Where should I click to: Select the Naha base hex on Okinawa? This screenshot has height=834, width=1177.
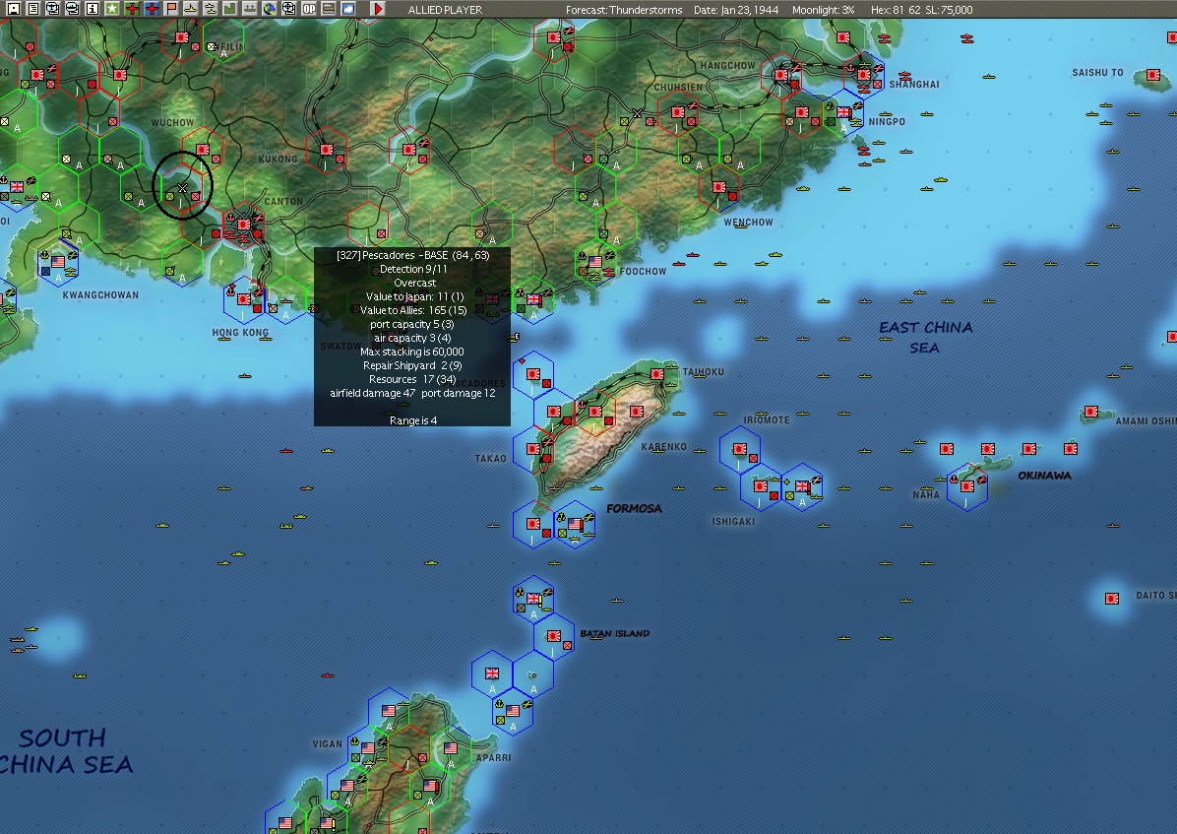pyautogui.click(x=967, y=488)
